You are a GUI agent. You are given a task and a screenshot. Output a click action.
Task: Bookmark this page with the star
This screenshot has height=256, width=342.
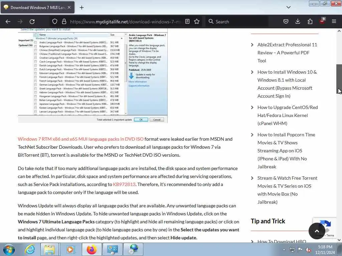coord(197,22)
